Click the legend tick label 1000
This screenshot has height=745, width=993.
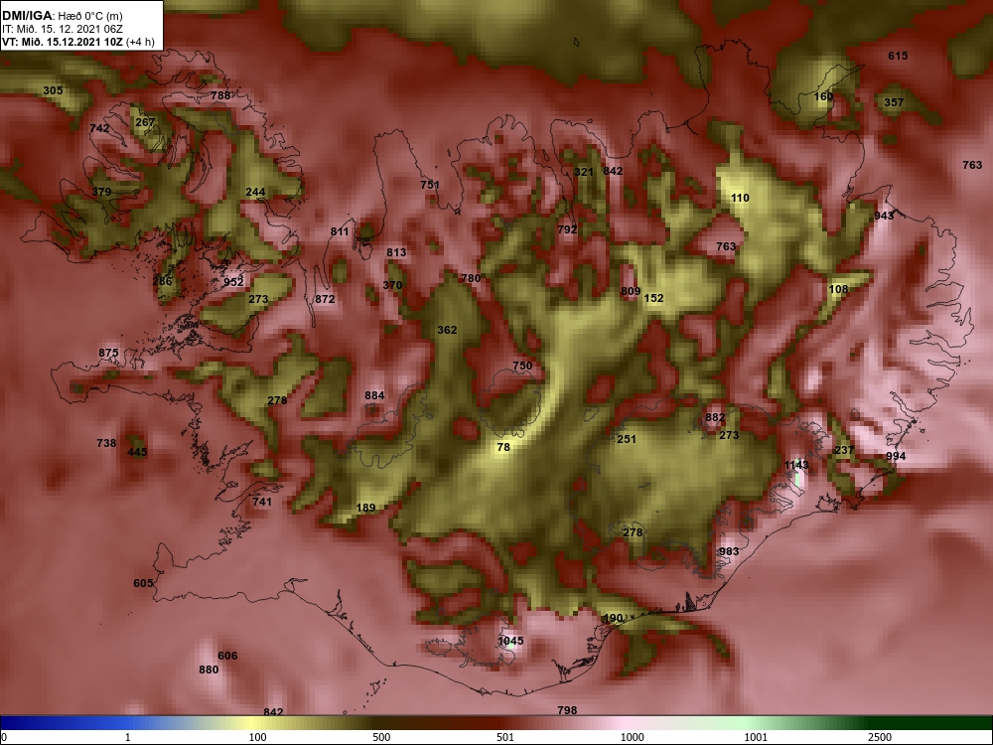(632, 737)
